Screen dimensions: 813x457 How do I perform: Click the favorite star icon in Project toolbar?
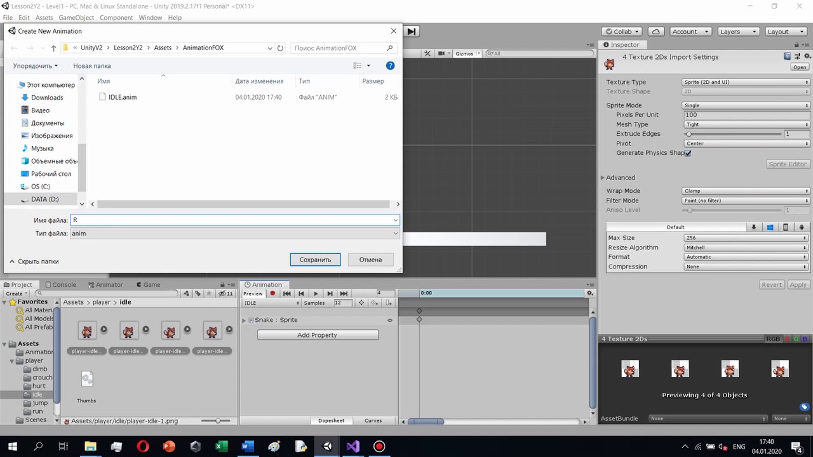tap(210, 293)
